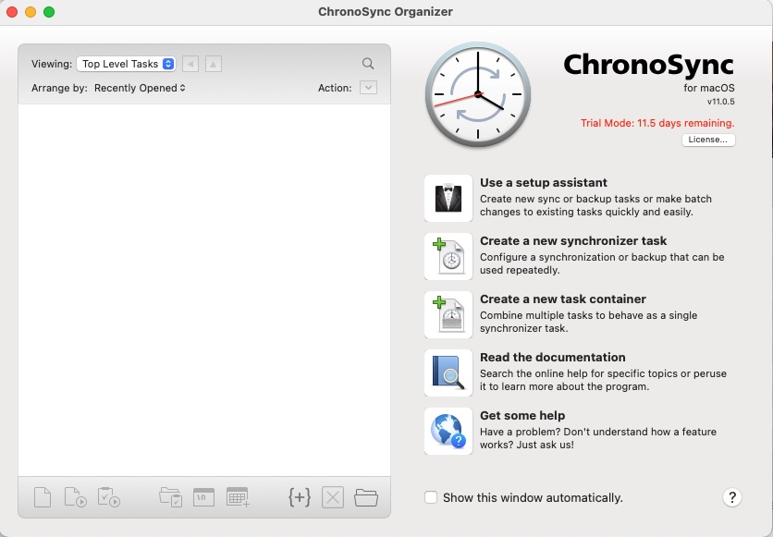This screenshot has width=773, height=537.
Task: Click the new synchronizer task icon
Action: (448, 256)
